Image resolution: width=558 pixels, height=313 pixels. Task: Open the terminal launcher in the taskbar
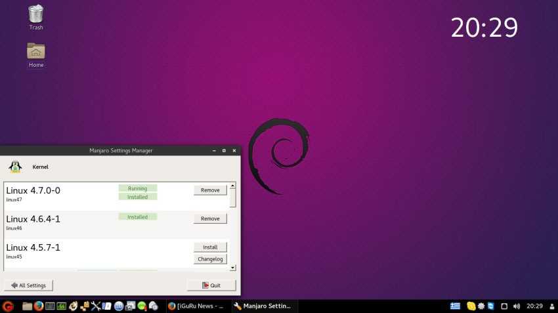[50, 306]
